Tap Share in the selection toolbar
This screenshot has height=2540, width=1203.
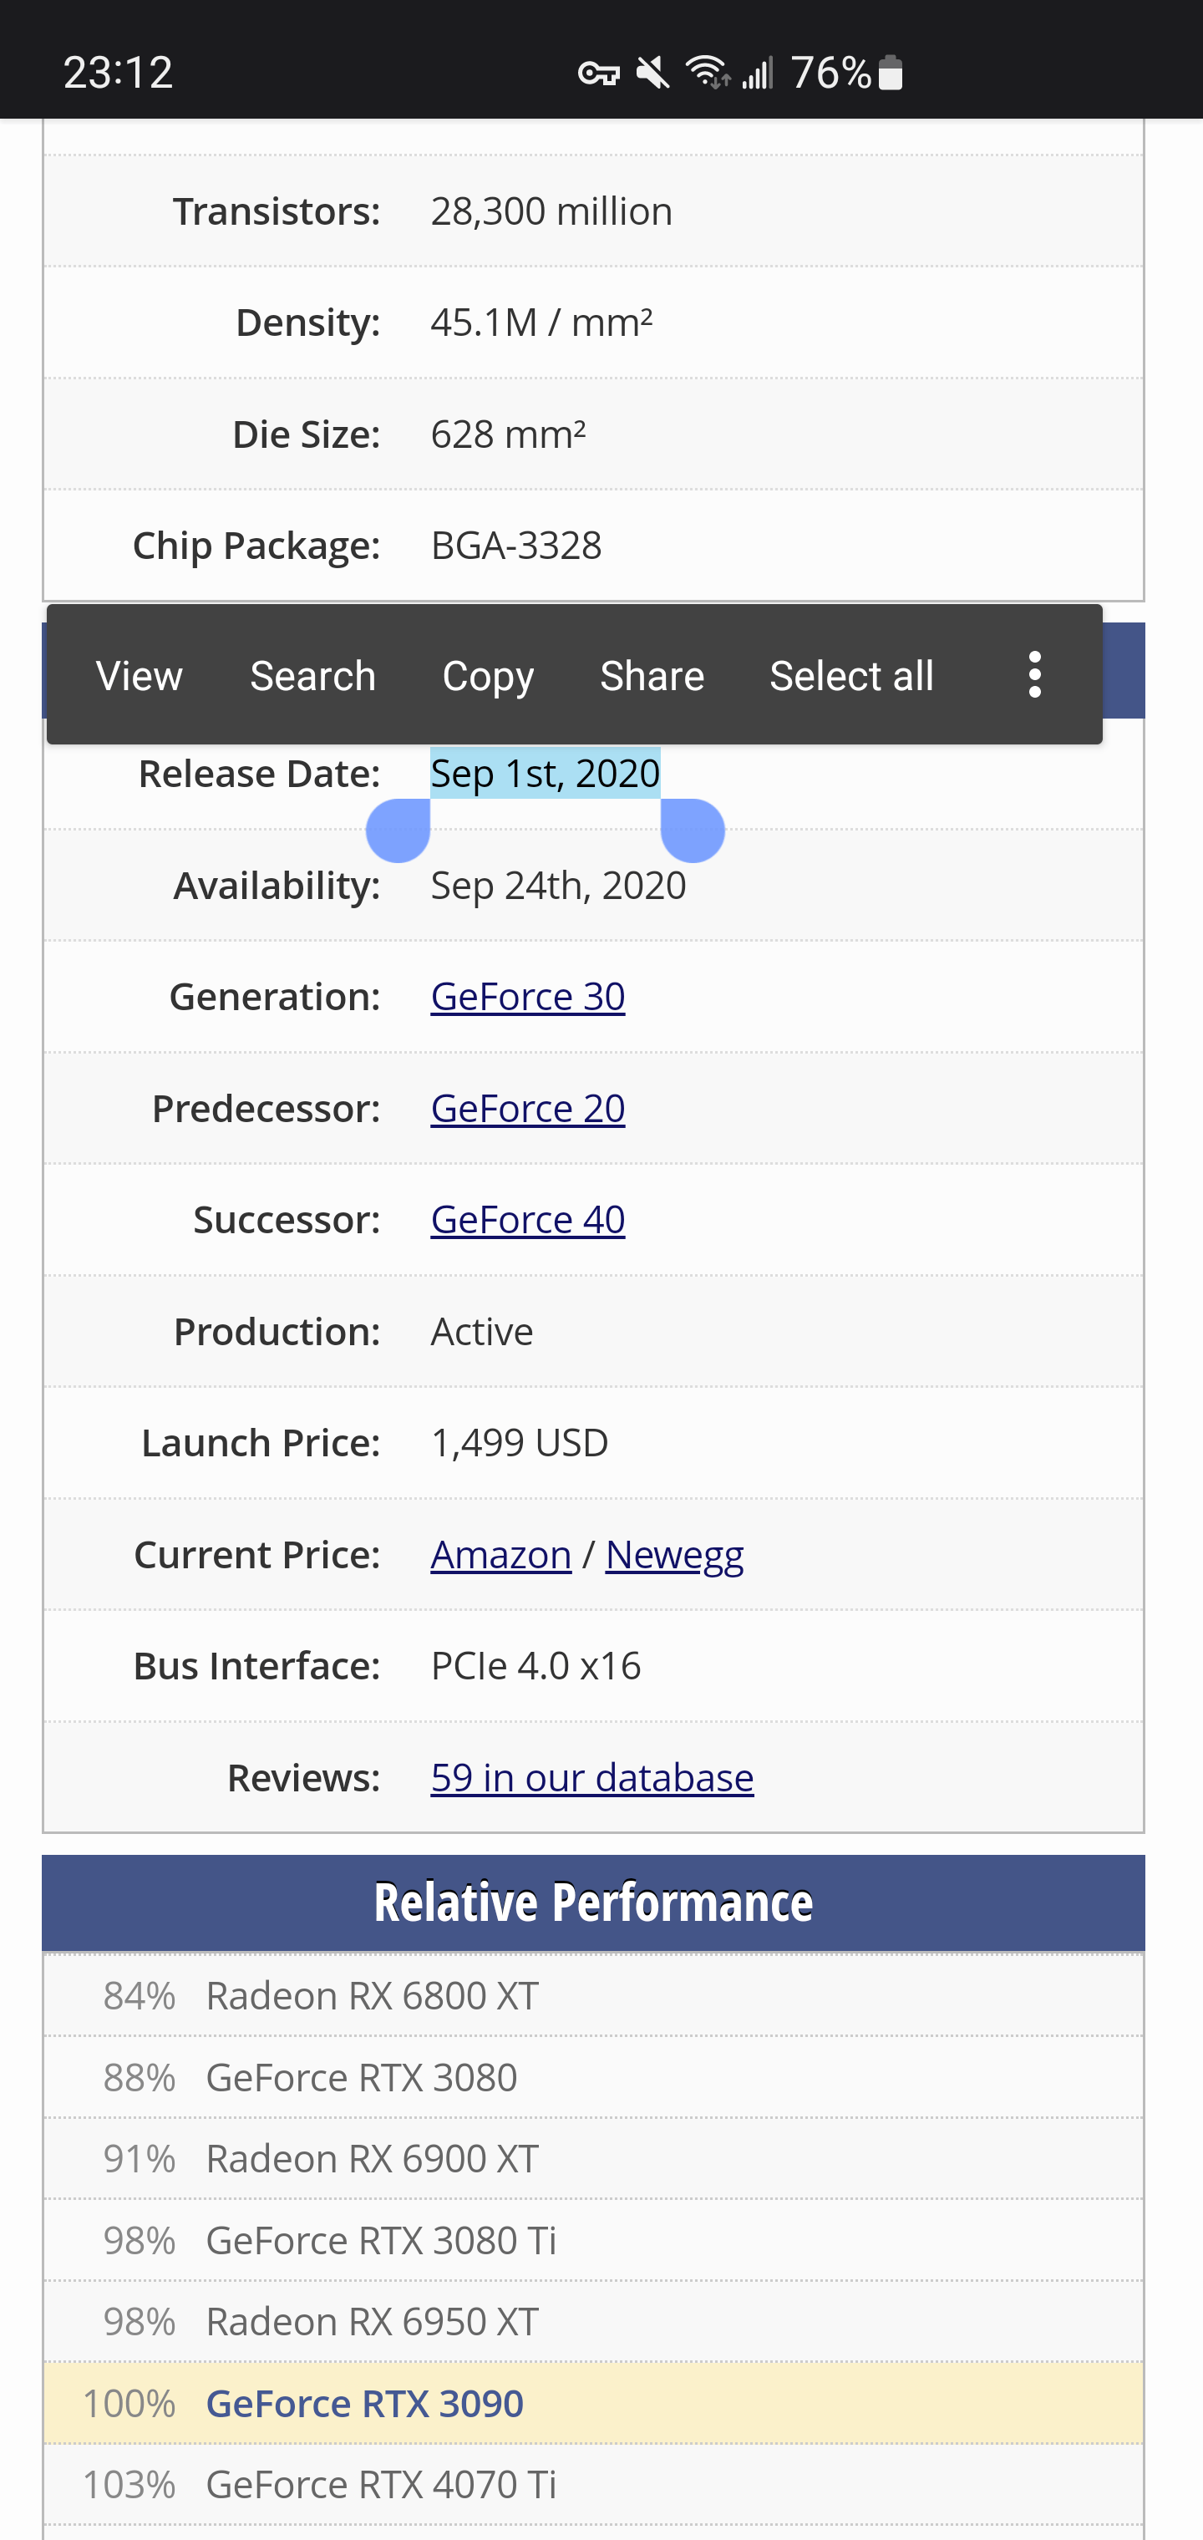click(x=652, y=677)
